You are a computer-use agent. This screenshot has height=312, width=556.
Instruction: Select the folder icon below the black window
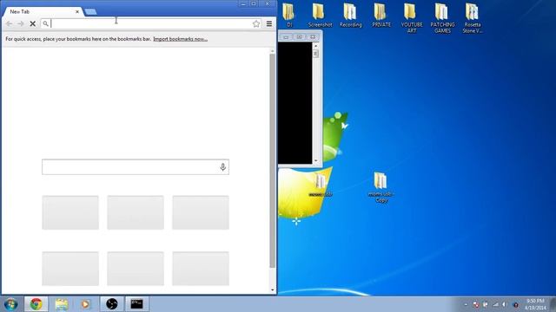(x=321, y=185)
